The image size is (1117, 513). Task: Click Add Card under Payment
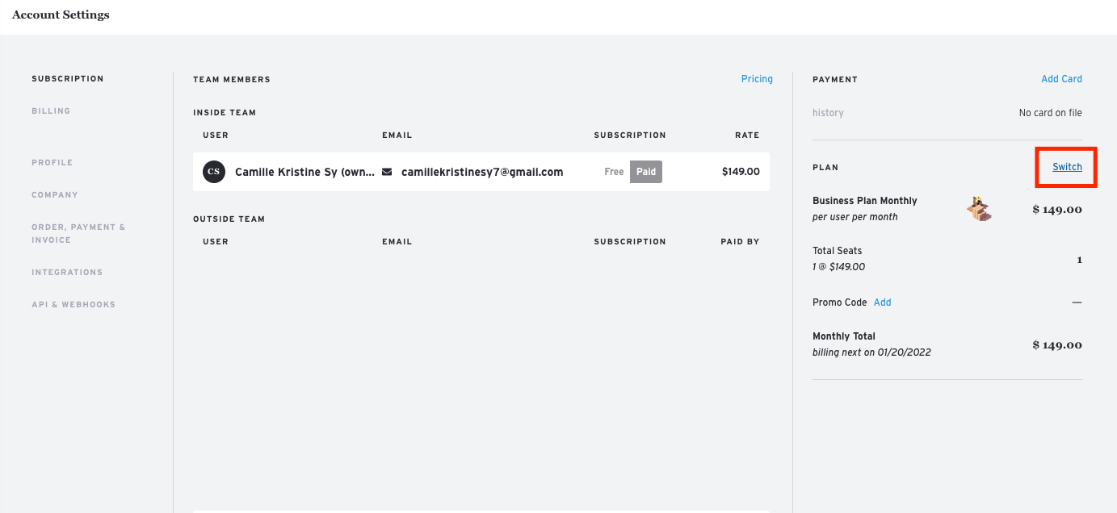click(1061, 78)
